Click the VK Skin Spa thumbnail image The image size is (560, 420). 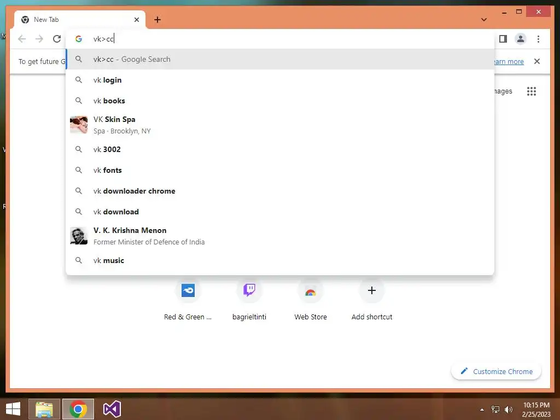(79, 125)
